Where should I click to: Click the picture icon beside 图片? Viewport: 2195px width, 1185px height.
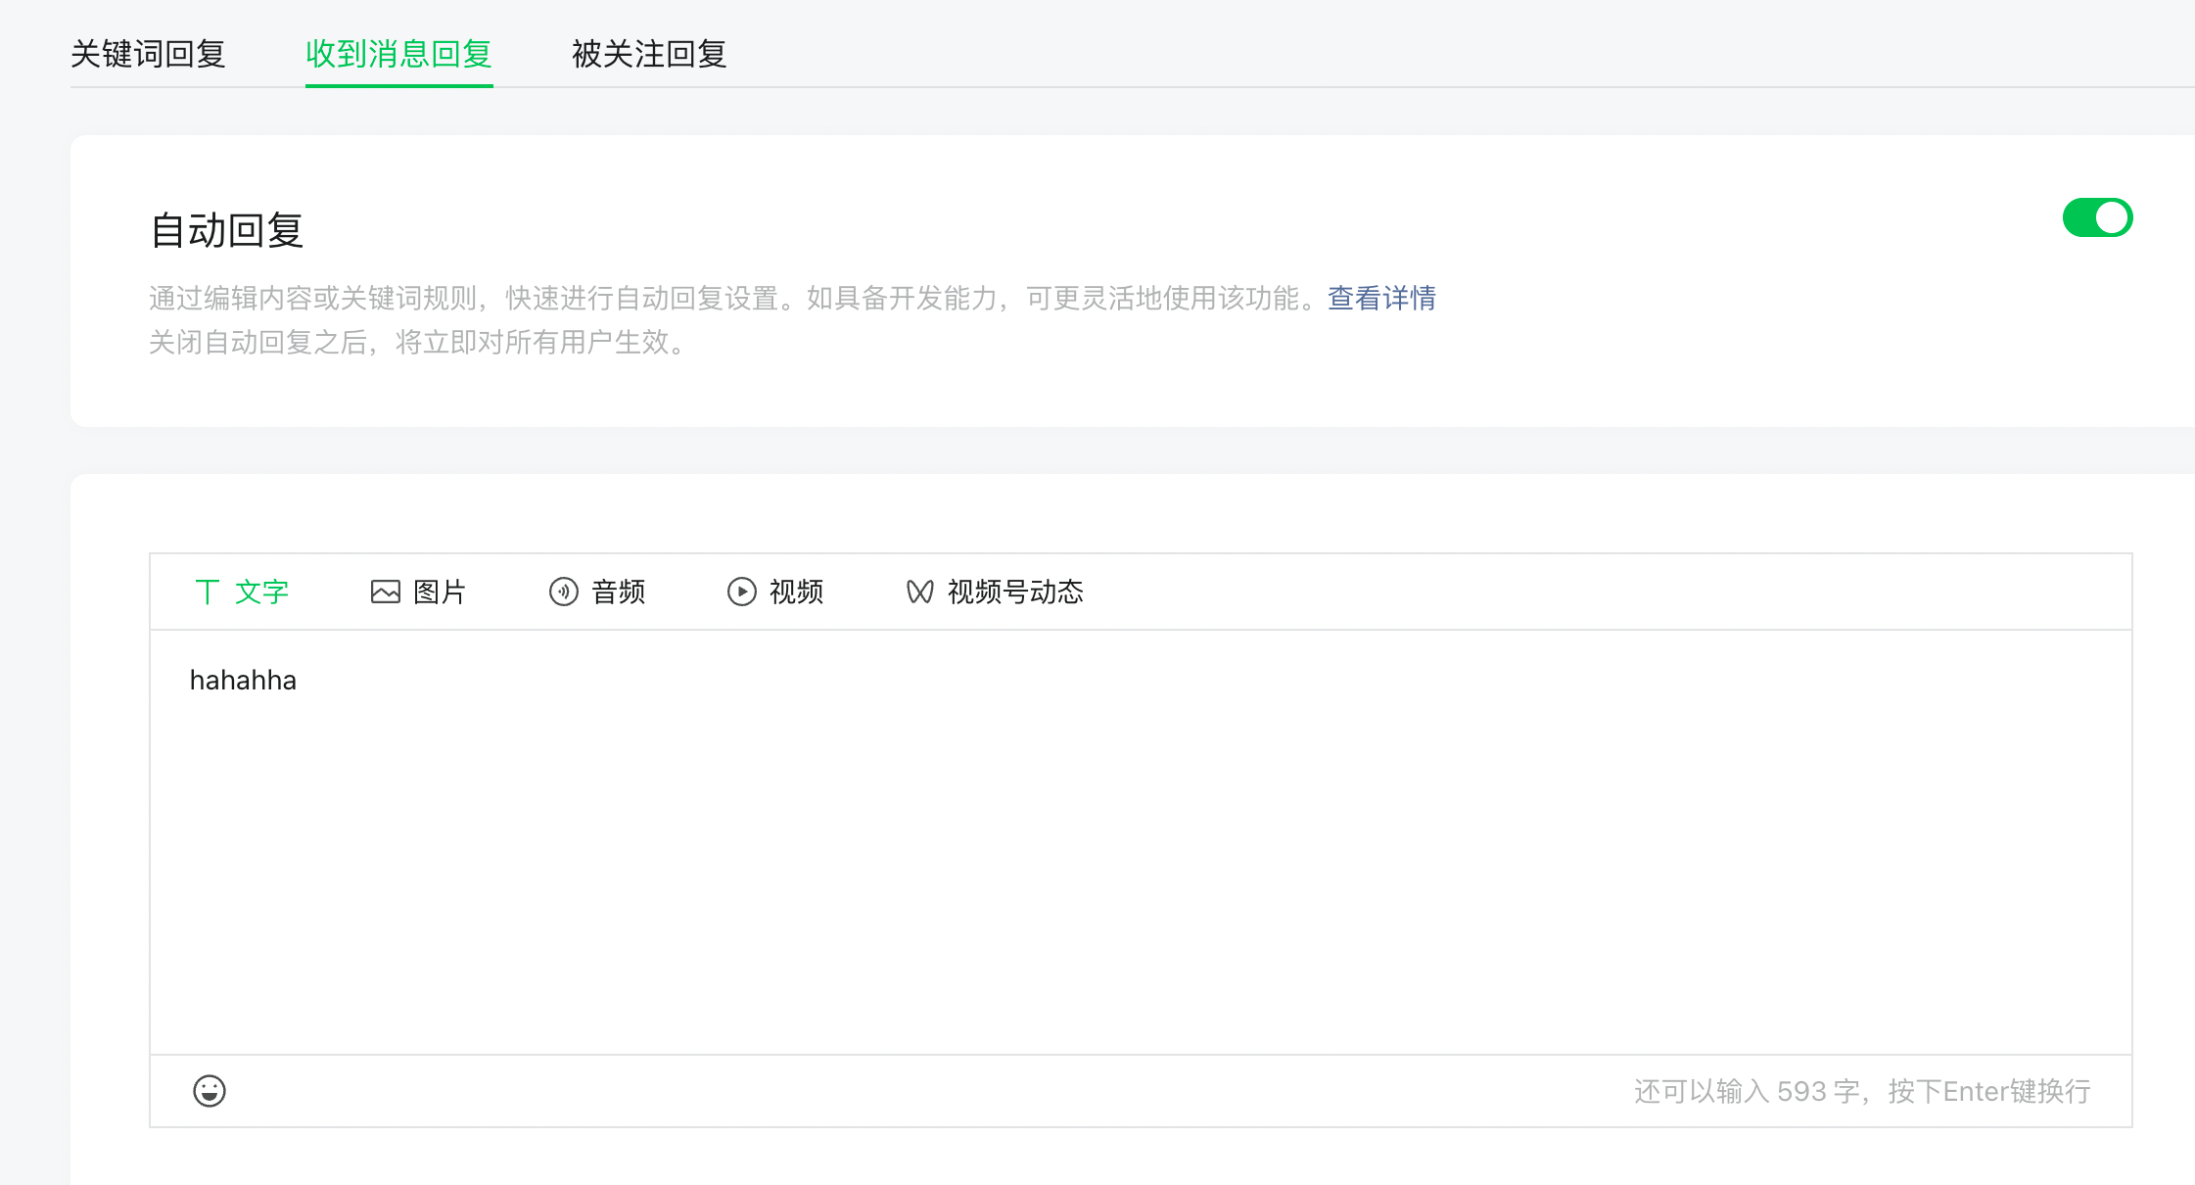pos(386,592)
